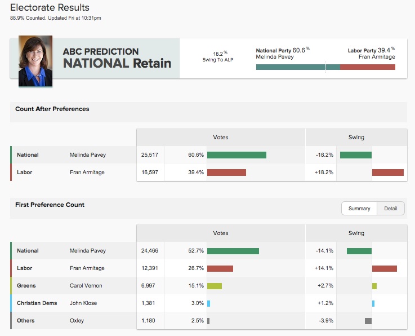Click the 18.2% Swing To ALP figure
Image resolution: width=415 pixels, height=336 pixels.
(x=218, y=56)
